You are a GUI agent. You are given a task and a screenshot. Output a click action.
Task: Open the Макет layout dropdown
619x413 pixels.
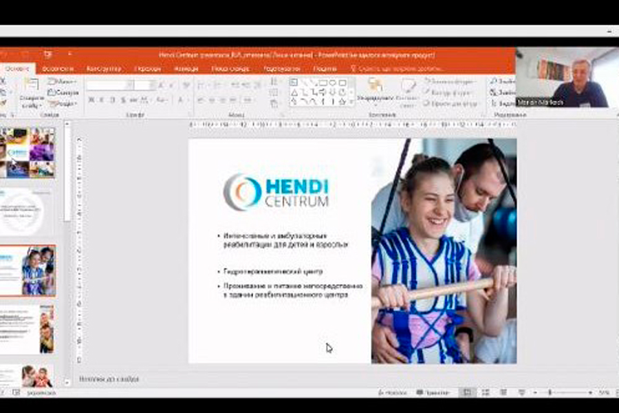point(62,82)
